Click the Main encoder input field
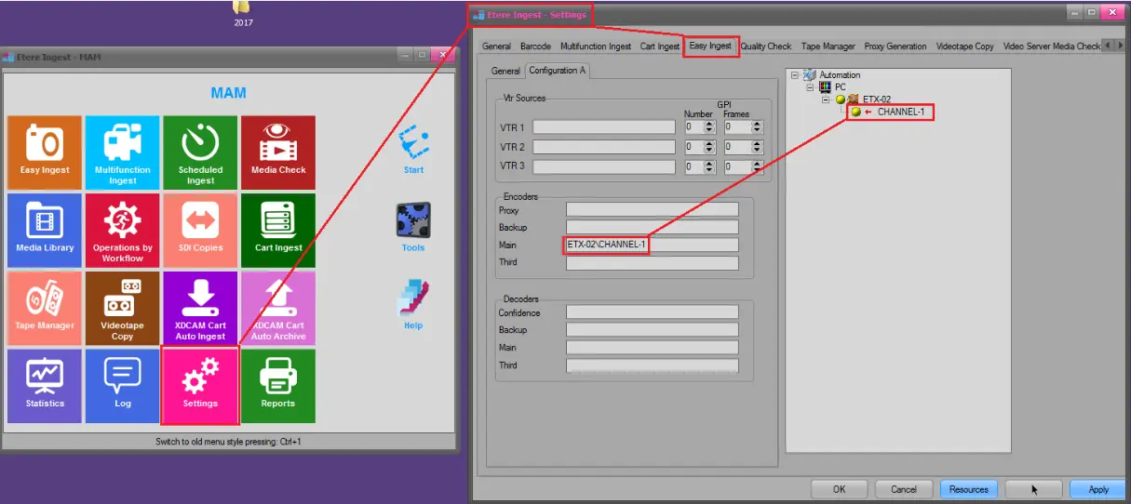This screenshot has width=1131, height=504. pyautogui.click(x=652, y=245)
